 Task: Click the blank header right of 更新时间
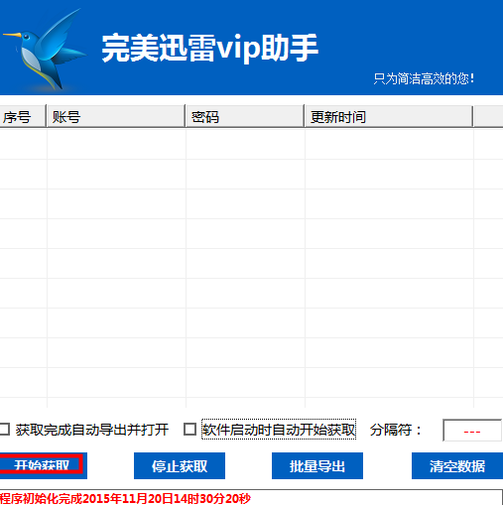click(488, 116)
